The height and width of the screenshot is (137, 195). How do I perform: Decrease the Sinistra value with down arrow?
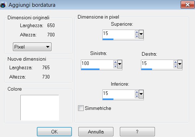pyautogui.click(x=115, y=66)
